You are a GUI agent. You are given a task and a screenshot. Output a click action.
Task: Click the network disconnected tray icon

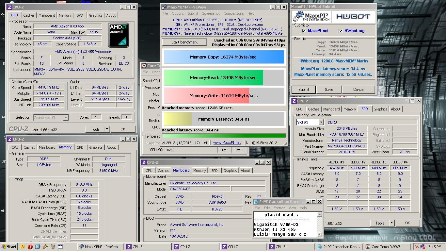coord(423,247)
